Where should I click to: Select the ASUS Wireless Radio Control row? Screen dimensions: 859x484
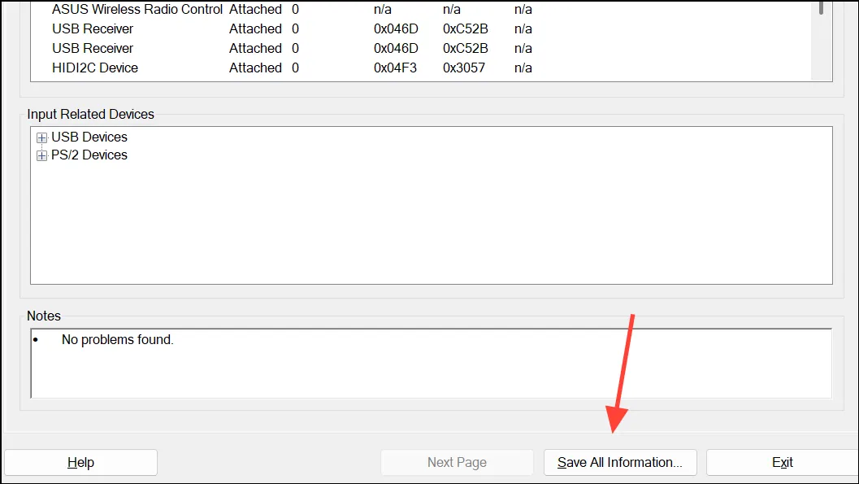tap(420, 9)
